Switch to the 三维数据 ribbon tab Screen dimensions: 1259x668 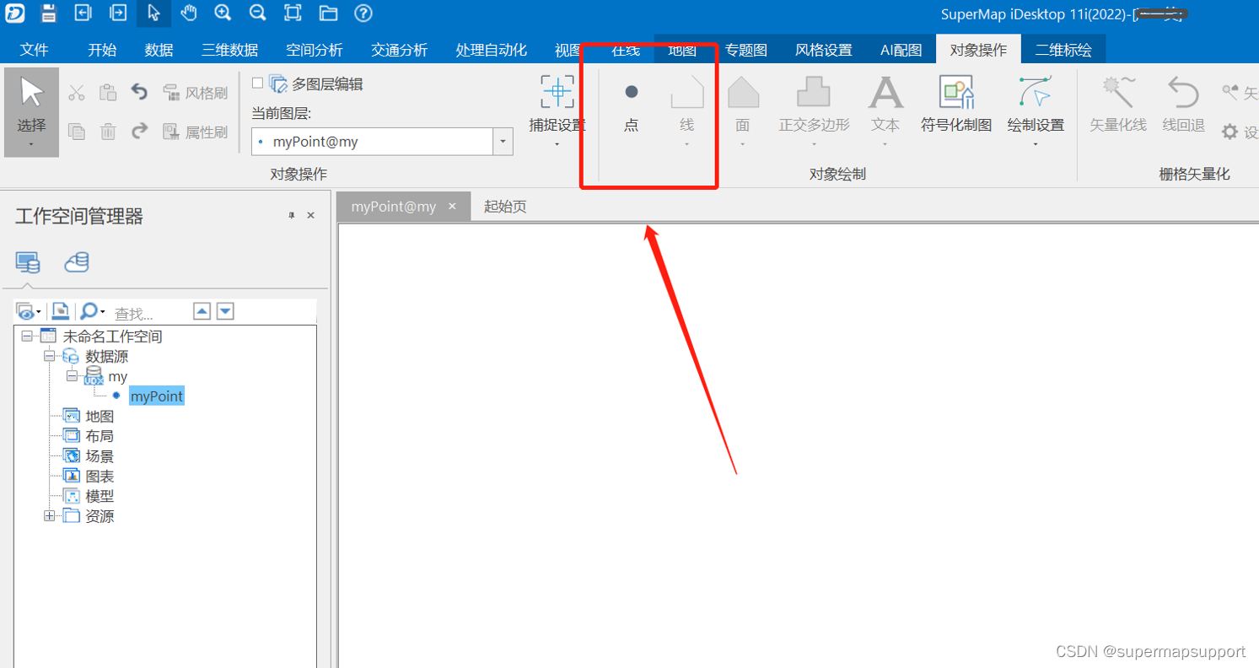230,50
